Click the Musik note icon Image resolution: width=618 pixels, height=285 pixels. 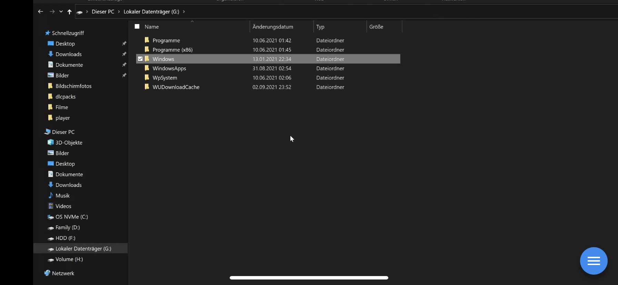51,195
